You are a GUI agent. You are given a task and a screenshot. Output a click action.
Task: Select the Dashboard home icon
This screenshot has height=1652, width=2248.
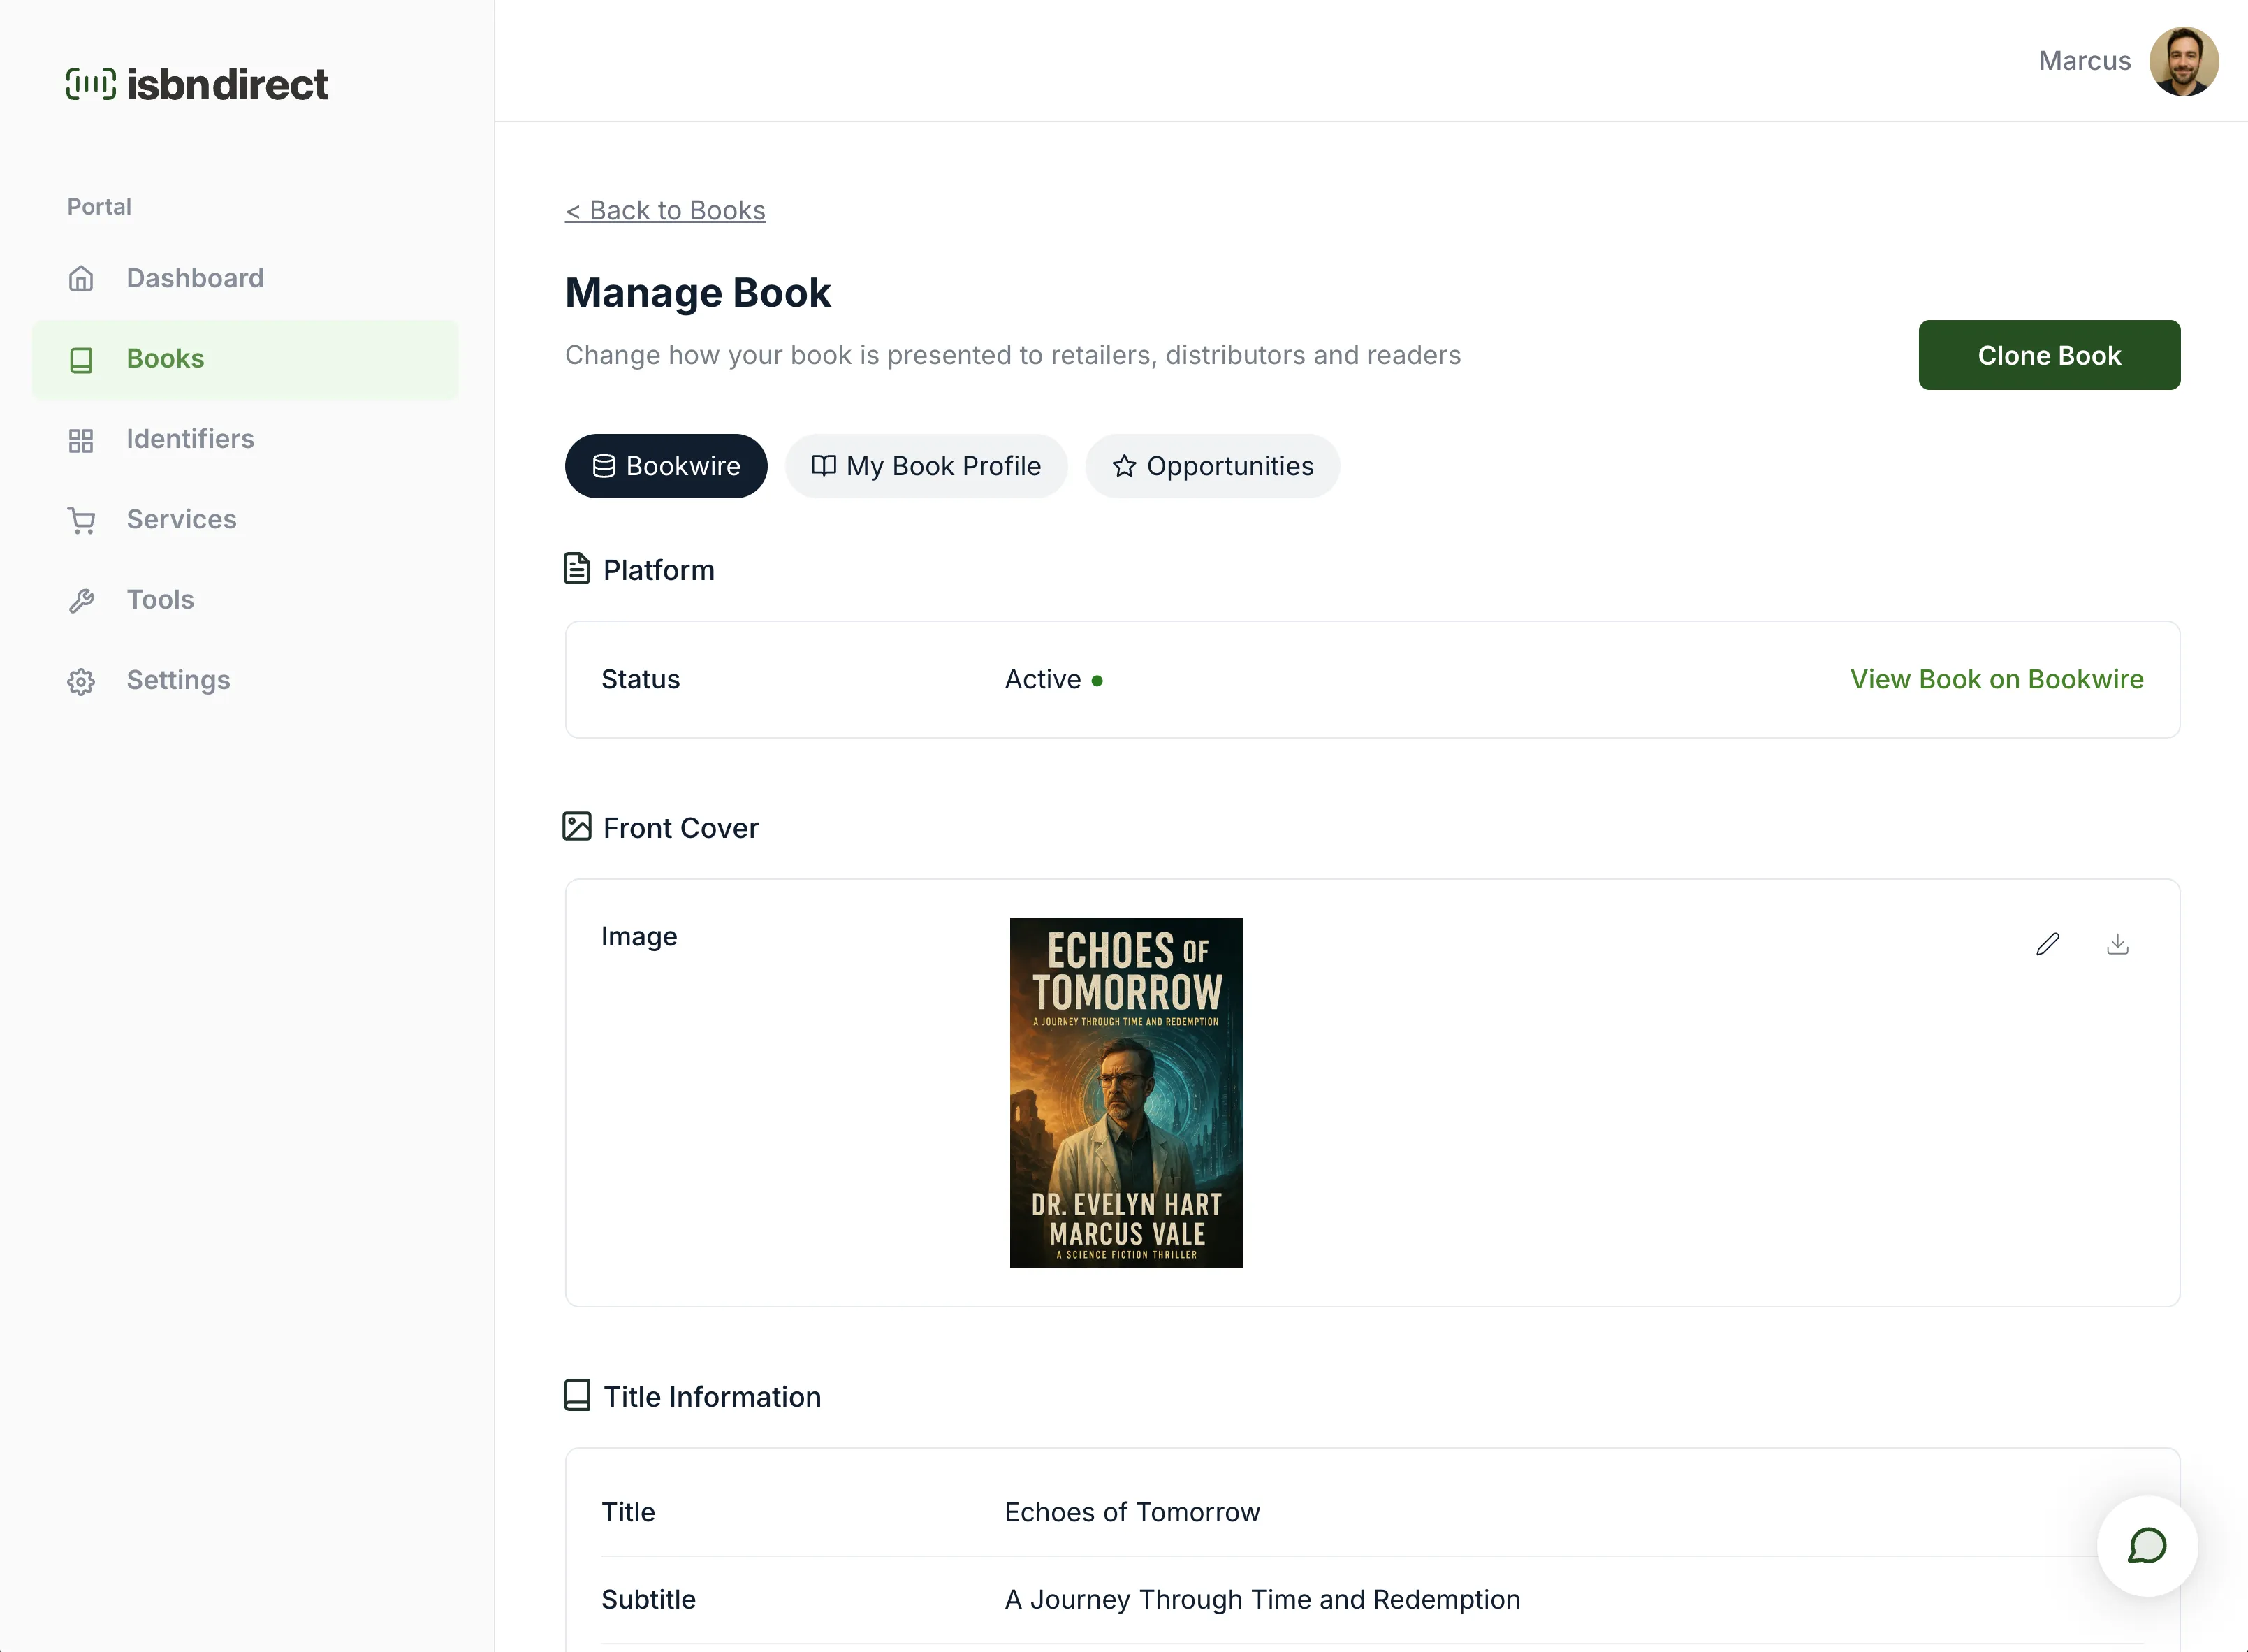pos(81,278)
